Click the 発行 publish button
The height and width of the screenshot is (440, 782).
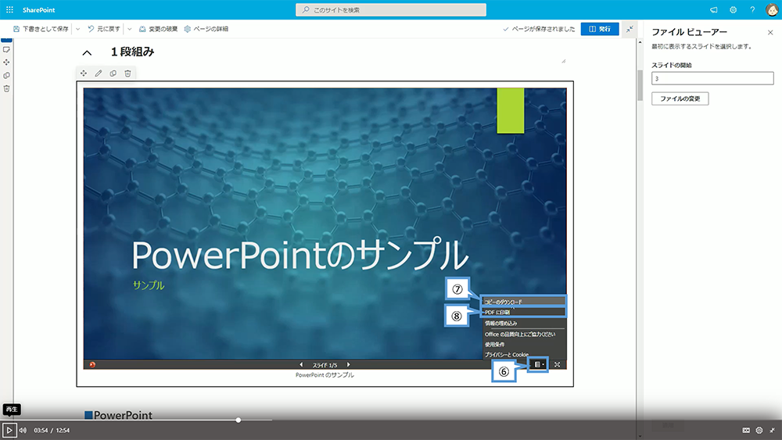coord(600,29)
